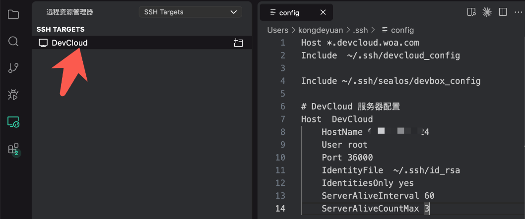
Task: Open the Run and Debug view
Action: point(13,95)
